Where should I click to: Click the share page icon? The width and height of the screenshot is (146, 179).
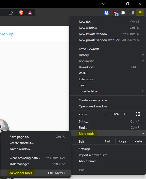pos(11,13)
